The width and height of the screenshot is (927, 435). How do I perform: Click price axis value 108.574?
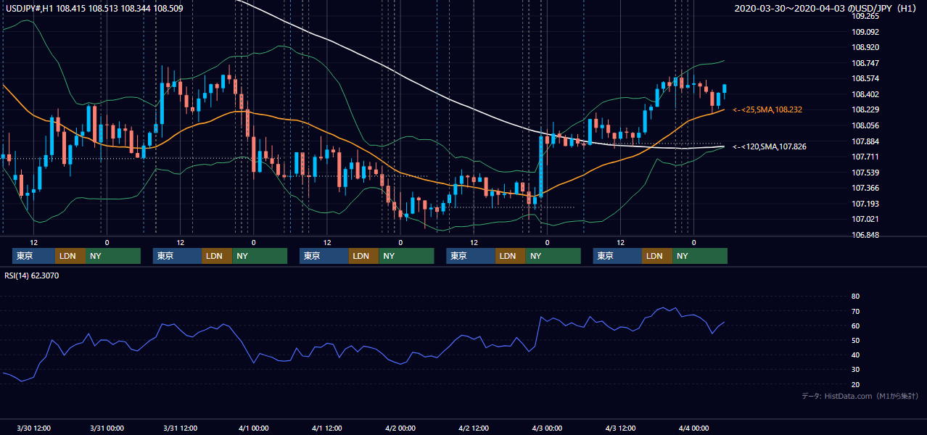click(865, 78)
